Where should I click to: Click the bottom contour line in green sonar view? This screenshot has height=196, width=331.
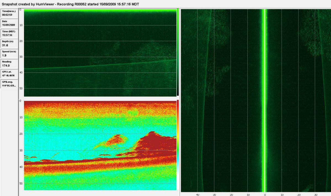83,66
